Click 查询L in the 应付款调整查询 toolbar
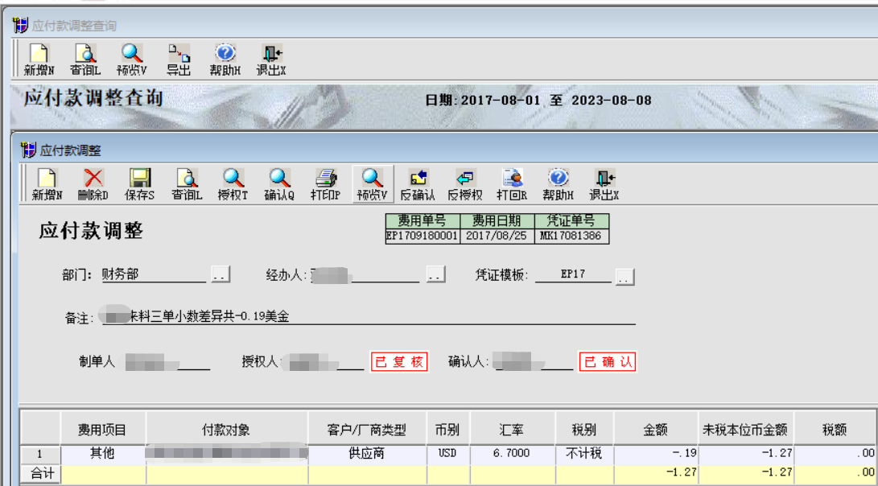878x486 pixels. (x=85, y=60)
